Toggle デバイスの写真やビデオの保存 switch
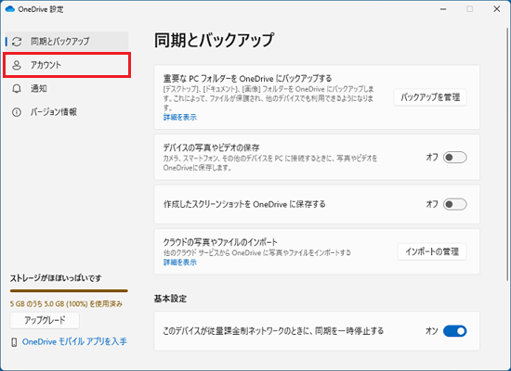This screenshot has height=371, width=511. click(455, 158)
